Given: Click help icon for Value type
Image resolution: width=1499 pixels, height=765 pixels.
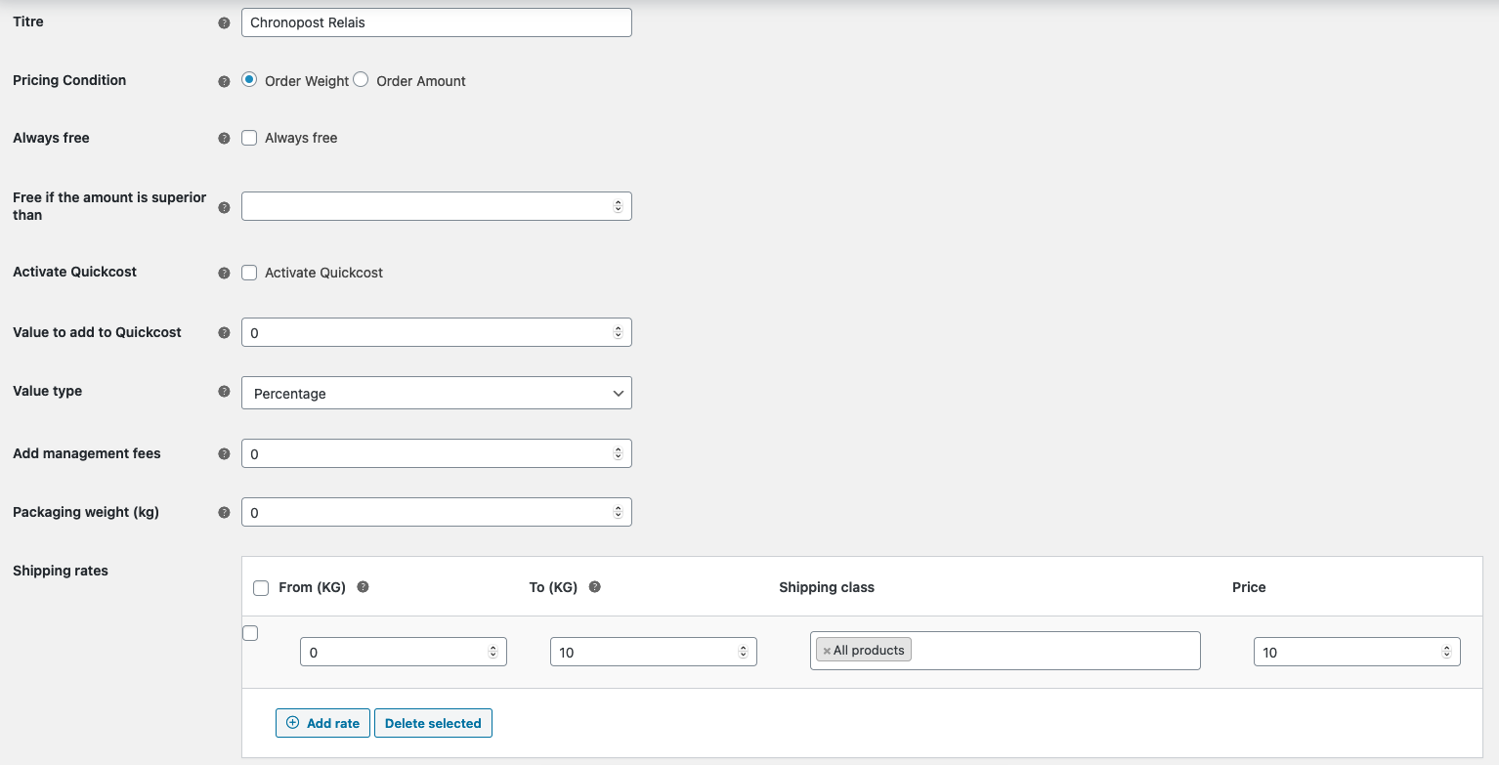Looking at the screenshot, I should click(224, 392).
